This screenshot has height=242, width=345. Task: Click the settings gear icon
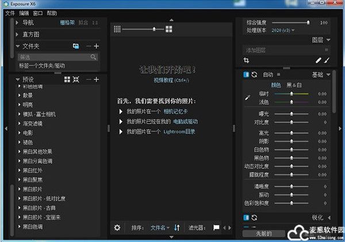pos(117,228)
